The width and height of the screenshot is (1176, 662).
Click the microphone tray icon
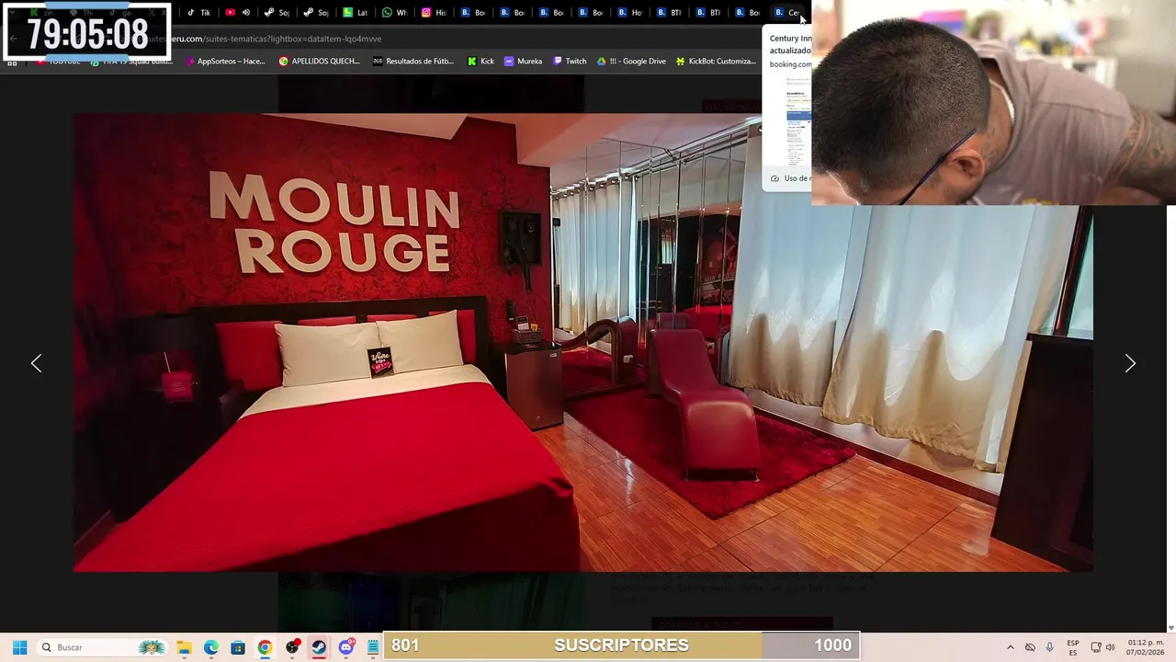click(1049, 647)
